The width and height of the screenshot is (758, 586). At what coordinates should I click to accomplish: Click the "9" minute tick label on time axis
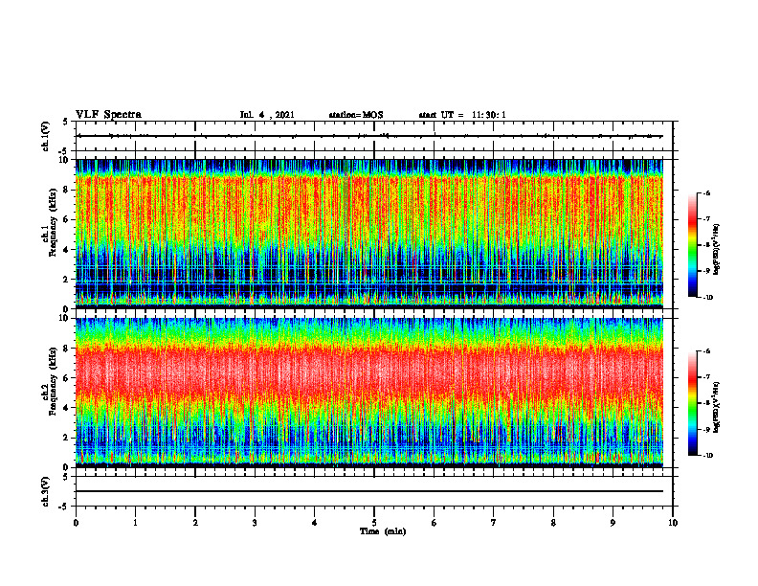tap(613, 523)
